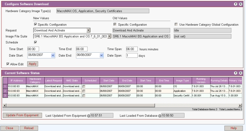Click running version 1.00.001 cell

(x=201, y=95)
